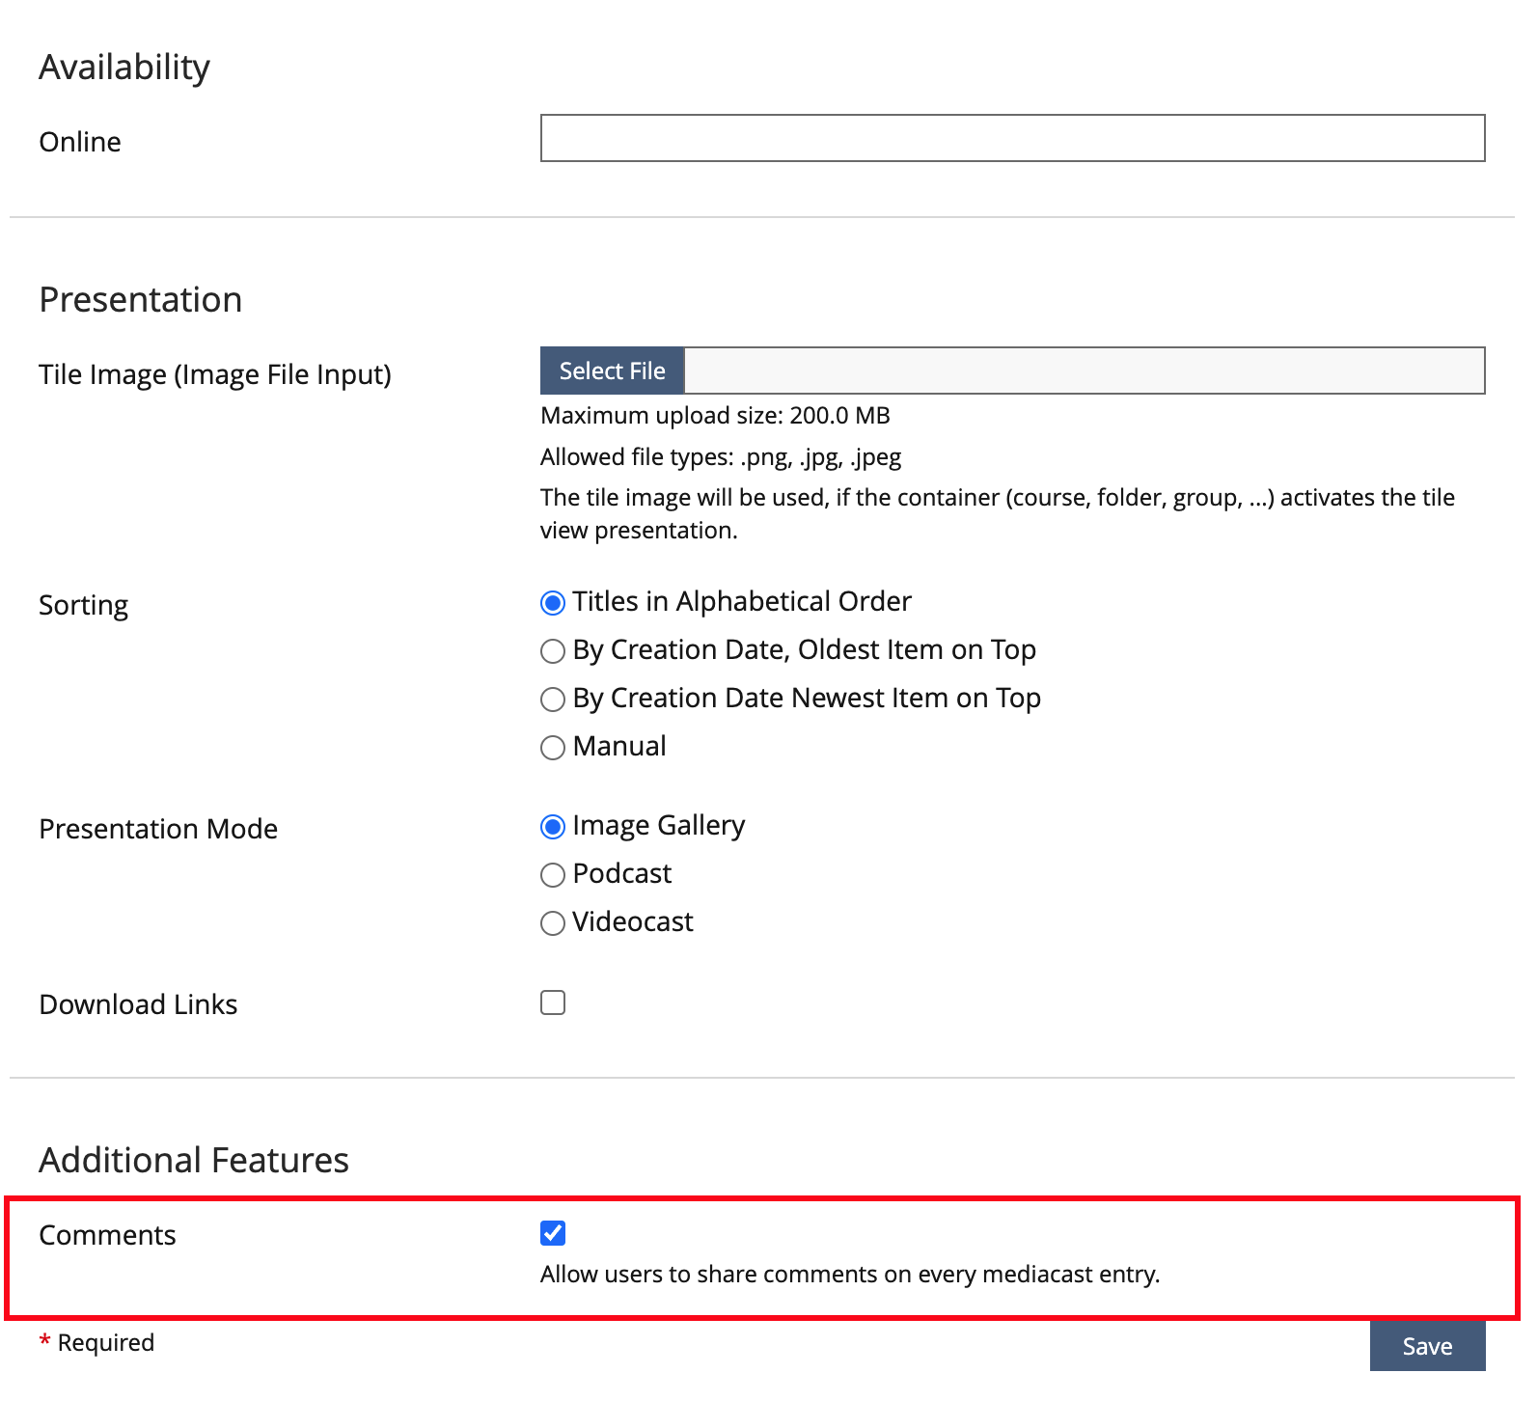Viewport: 1538px width, 1428px height.
Task: Click the Presentation Mode field label
Action: tap(158, 829)
